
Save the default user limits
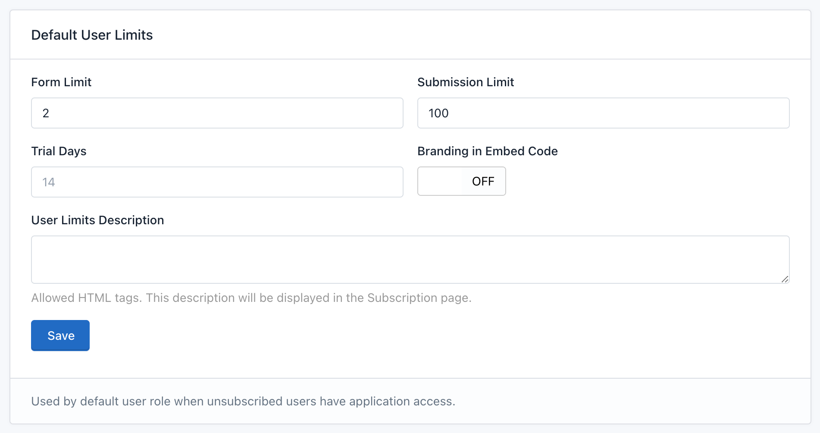pos(60,335)
